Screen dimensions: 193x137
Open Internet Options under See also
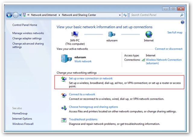tap(22, 119)
